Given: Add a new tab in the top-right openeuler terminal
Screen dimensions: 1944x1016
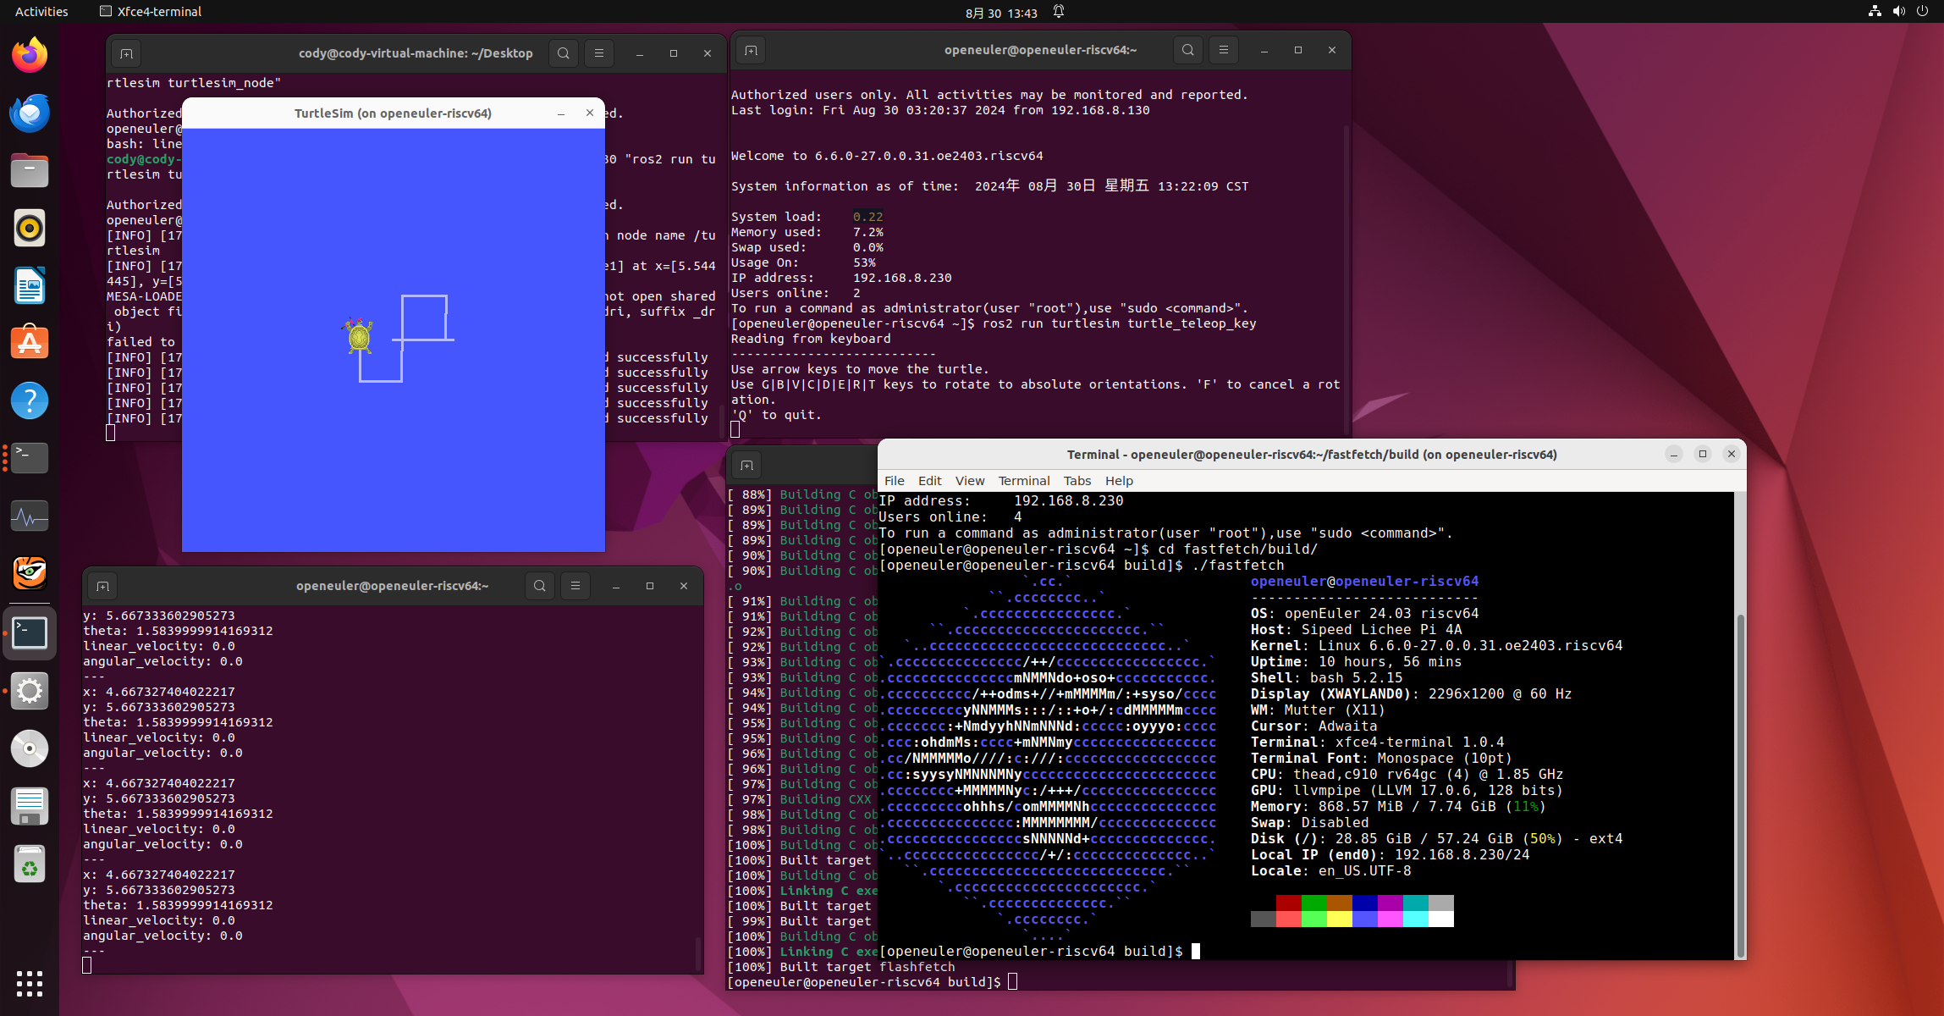Looking at the screenshot, I should coord(751,50).
